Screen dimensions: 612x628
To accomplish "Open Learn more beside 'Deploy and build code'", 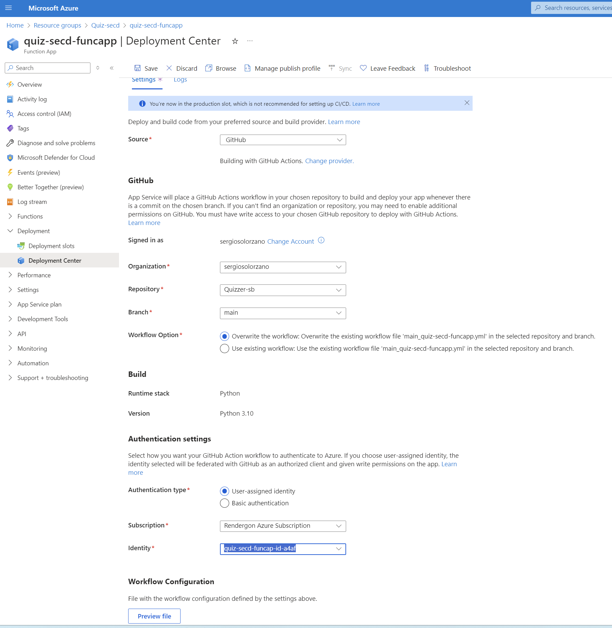I will coord(344,122).
